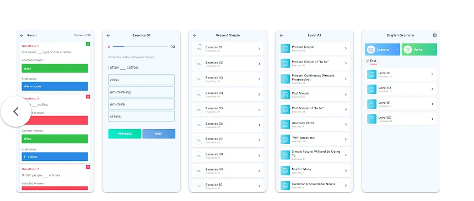Click the Level A1 test icon

click(x=371, y=75)
